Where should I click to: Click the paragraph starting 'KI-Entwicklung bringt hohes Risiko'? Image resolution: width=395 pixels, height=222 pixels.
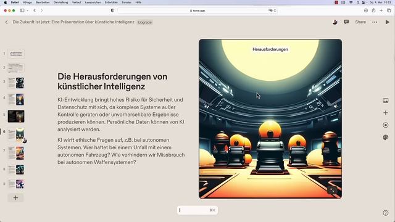tap(121, 115)
